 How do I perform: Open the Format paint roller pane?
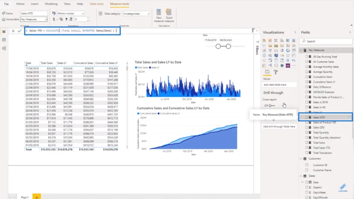tap(276, 72)
